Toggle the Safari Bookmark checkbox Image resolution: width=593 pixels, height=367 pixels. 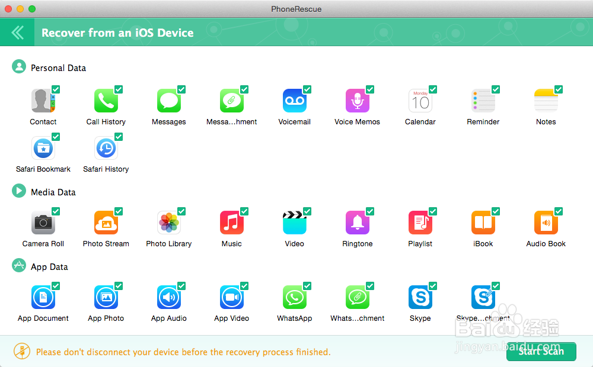click(56, 137)
